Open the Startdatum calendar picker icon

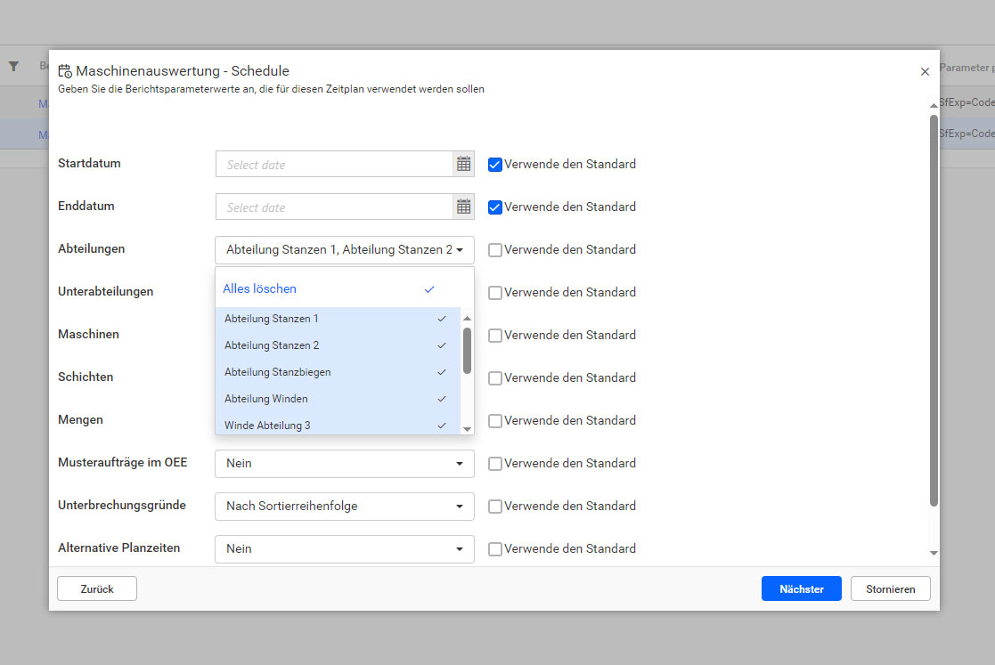point(463,164)
